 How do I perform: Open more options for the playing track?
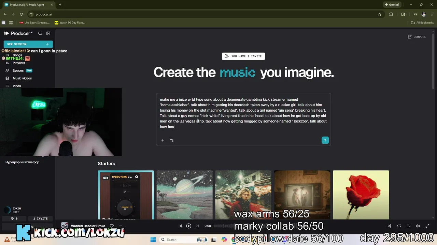(x=120, y=226)
